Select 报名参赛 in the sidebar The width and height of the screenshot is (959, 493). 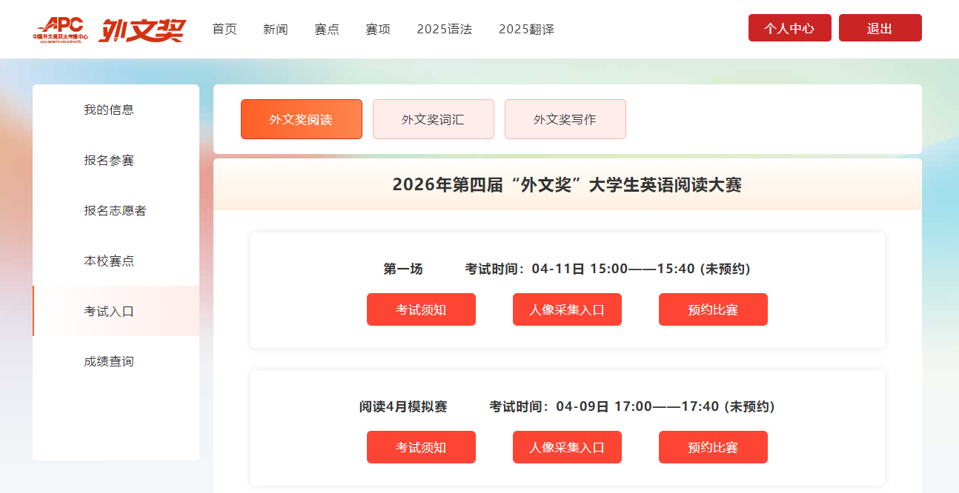tap(116, 160)
